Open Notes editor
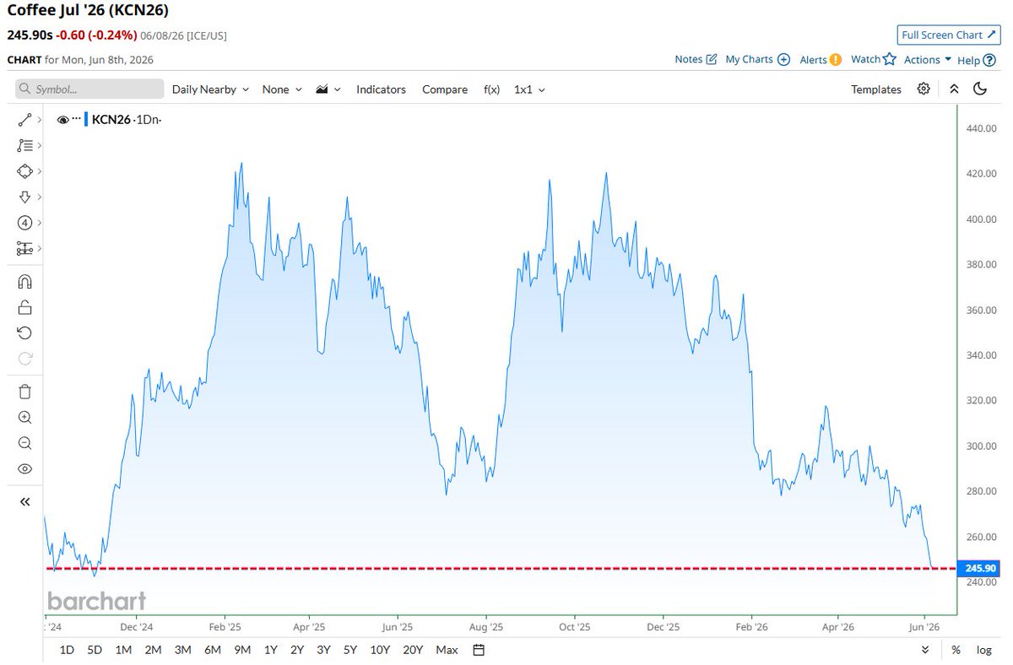 (696, 59)
